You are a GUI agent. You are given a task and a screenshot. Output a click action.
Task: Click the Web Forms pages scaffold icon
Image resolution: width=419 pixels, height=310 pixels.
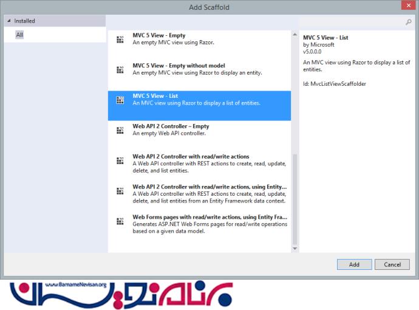[120, 221]
